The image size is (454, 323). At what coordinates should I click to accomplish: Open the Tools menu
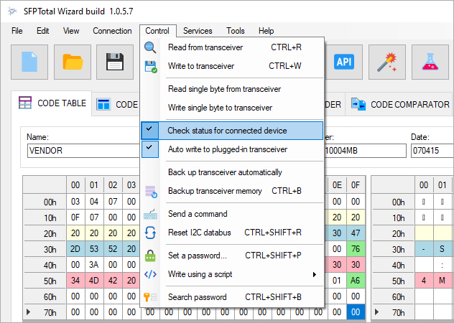point(236,31)
